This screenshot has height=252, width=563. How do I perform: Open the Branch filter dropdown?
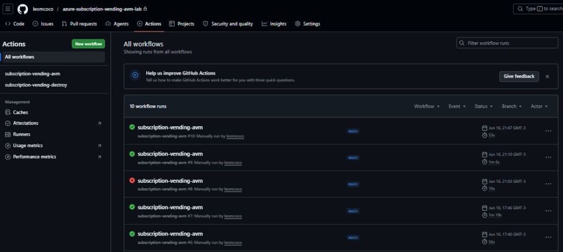(511, 107)
